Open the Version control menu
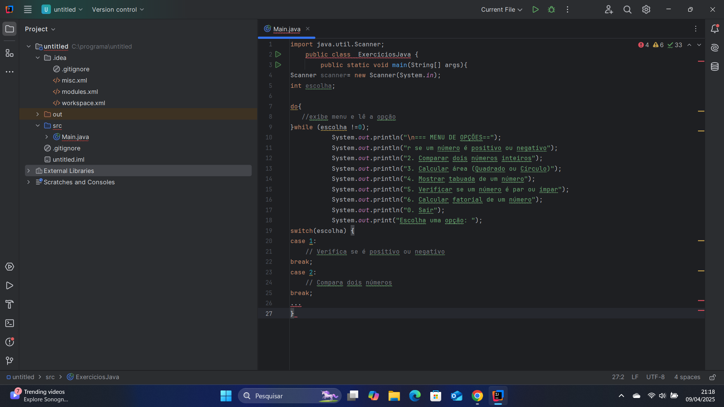 coord(118,9)
